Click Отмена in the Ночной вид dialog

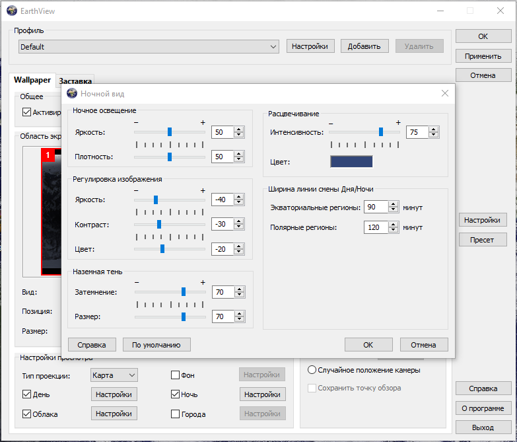pos(424,345)
